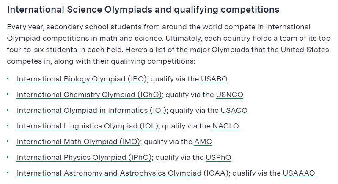
Task: Click the NACLO link
Action: [x=225, y=126]
